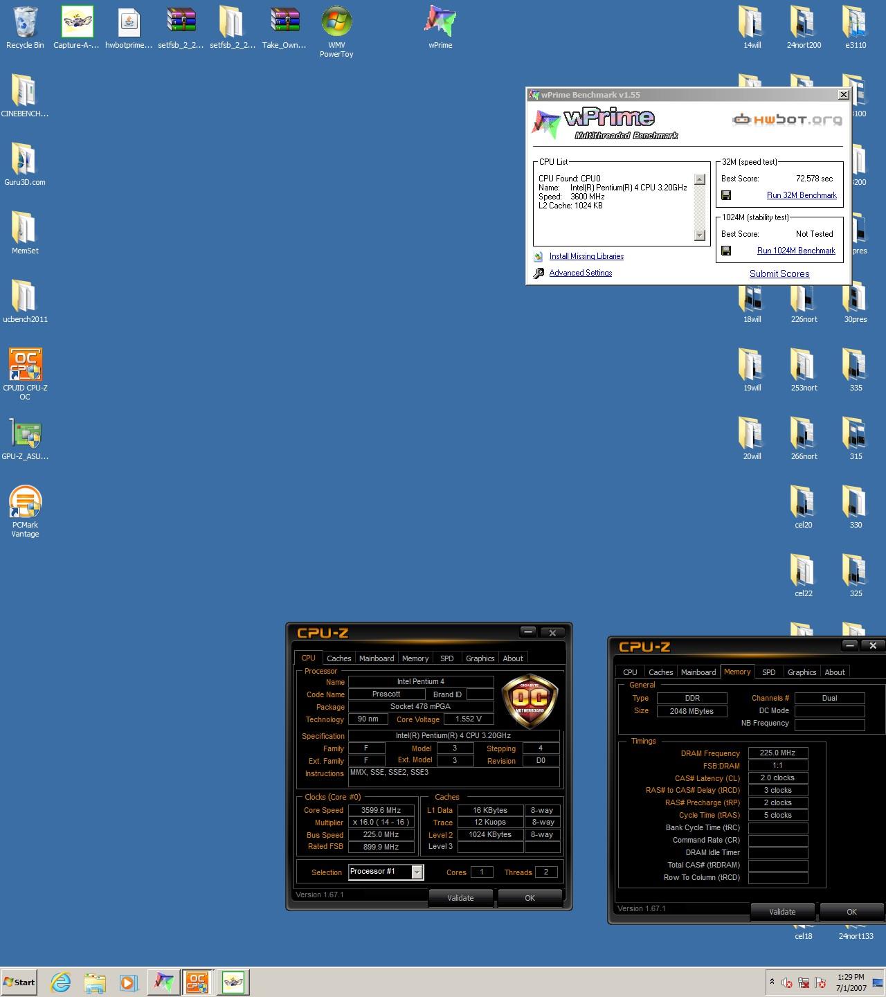Click the HWBOT.org logo in wPrime
886x997 pixels.
pyautogui.click(x=788, y=120)
